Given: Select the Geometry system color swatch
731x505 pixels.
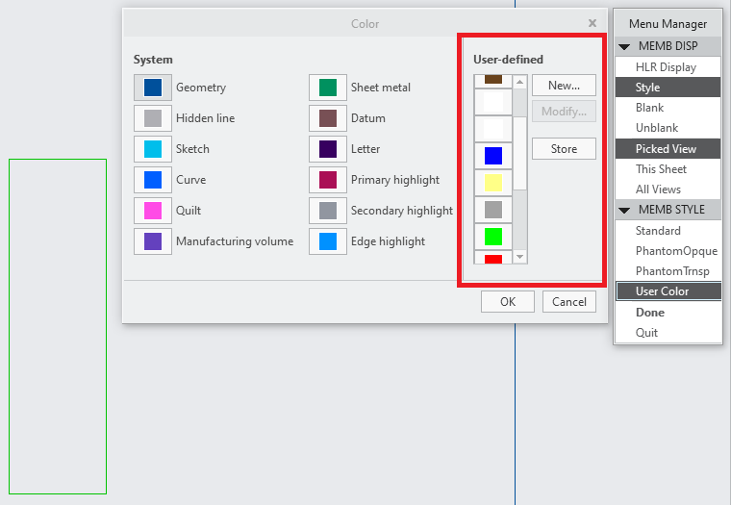Looking at the screenshot, I should pyautogui.click(x=153, y=88).
